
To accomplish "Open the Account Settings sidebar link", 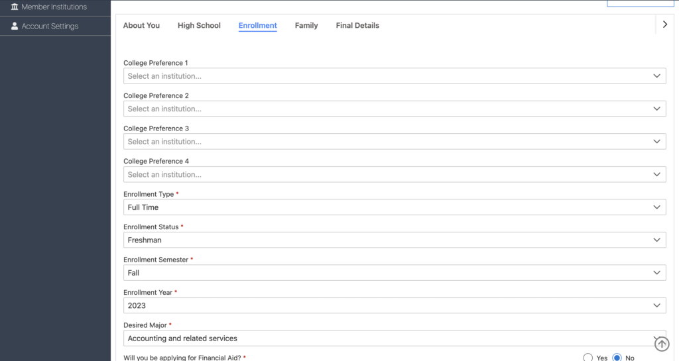I will coord(50,26).
